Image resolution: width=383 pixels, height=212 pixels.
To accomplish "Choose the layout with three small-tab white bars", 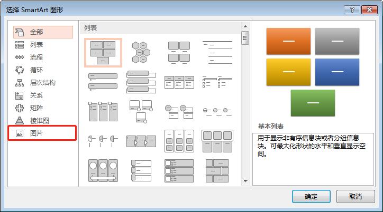I will click(x=141, y=171).
